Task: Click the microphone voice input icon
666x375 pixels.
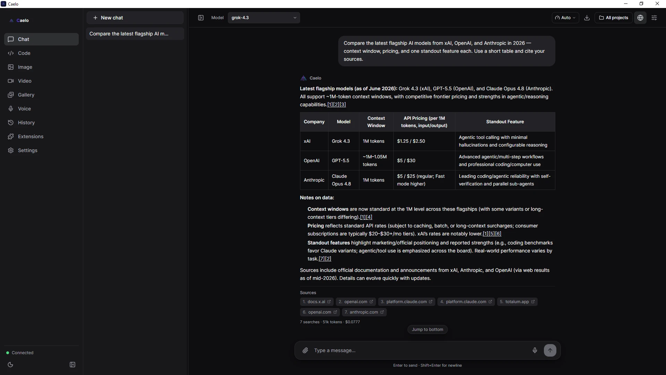Action: coord(535,350)
